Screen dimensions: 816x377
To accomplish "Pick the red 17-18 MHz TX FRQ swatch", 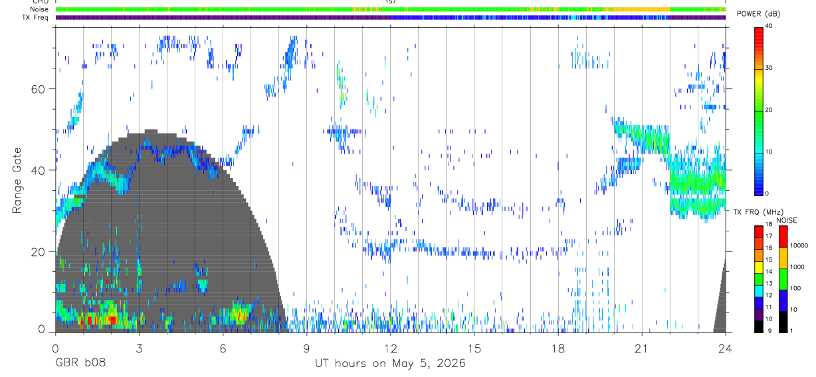I will click(x=759, y=231).
